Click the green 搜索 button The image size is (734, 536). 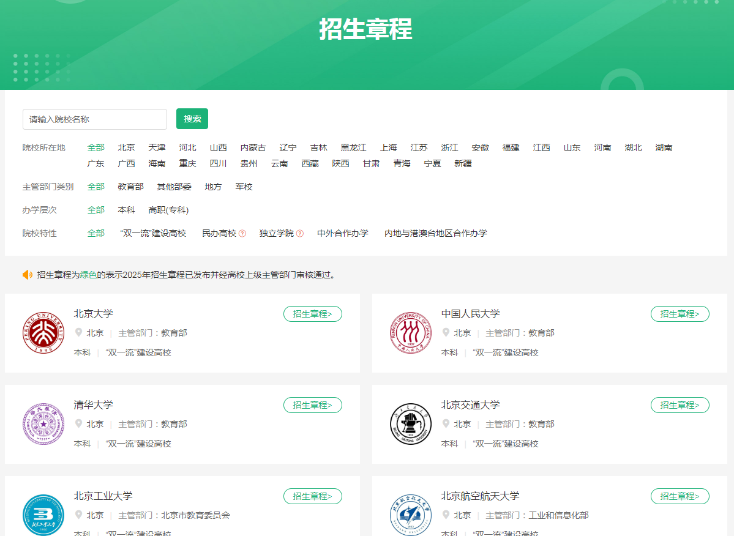[x=192, y=119]
